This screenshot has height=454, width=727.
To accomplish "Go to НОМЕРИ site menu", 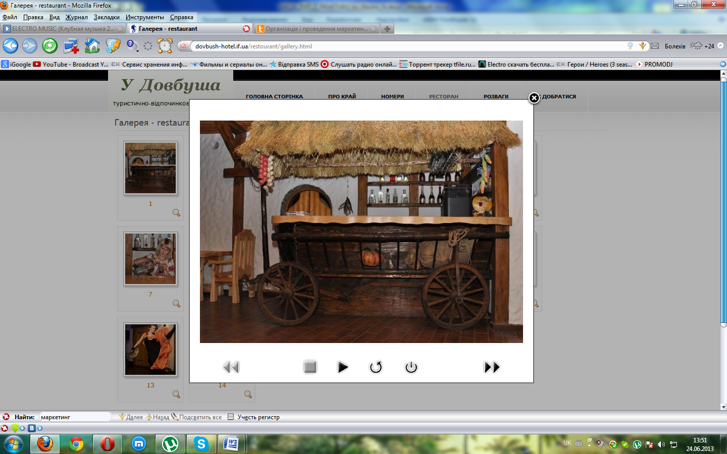I will (392, 96).
